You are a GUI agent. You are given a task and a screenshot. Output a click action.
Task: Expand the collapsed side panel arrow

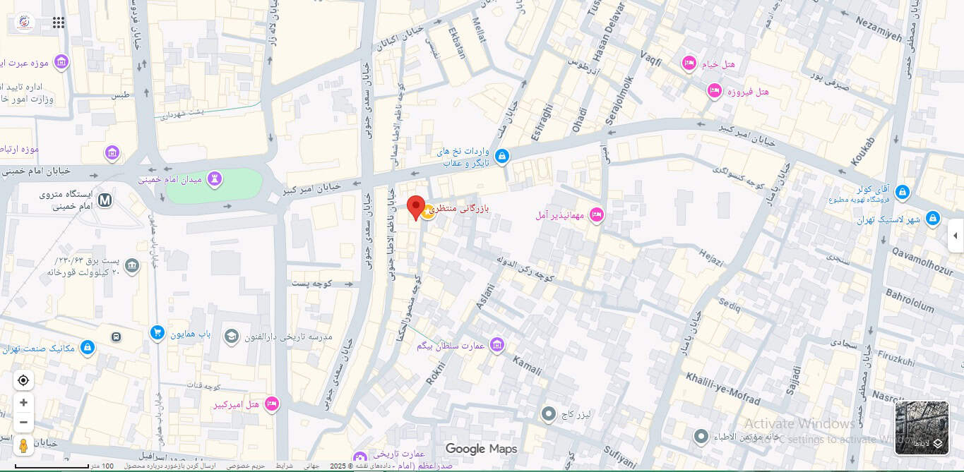pos(956,236)
